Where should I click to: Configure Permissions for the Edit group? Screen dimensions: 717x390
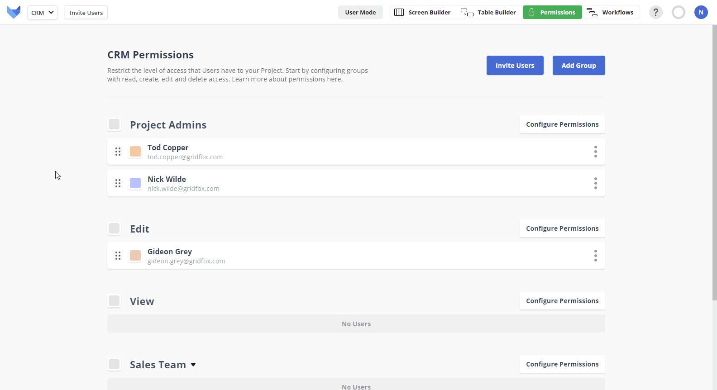pos(562,228)
